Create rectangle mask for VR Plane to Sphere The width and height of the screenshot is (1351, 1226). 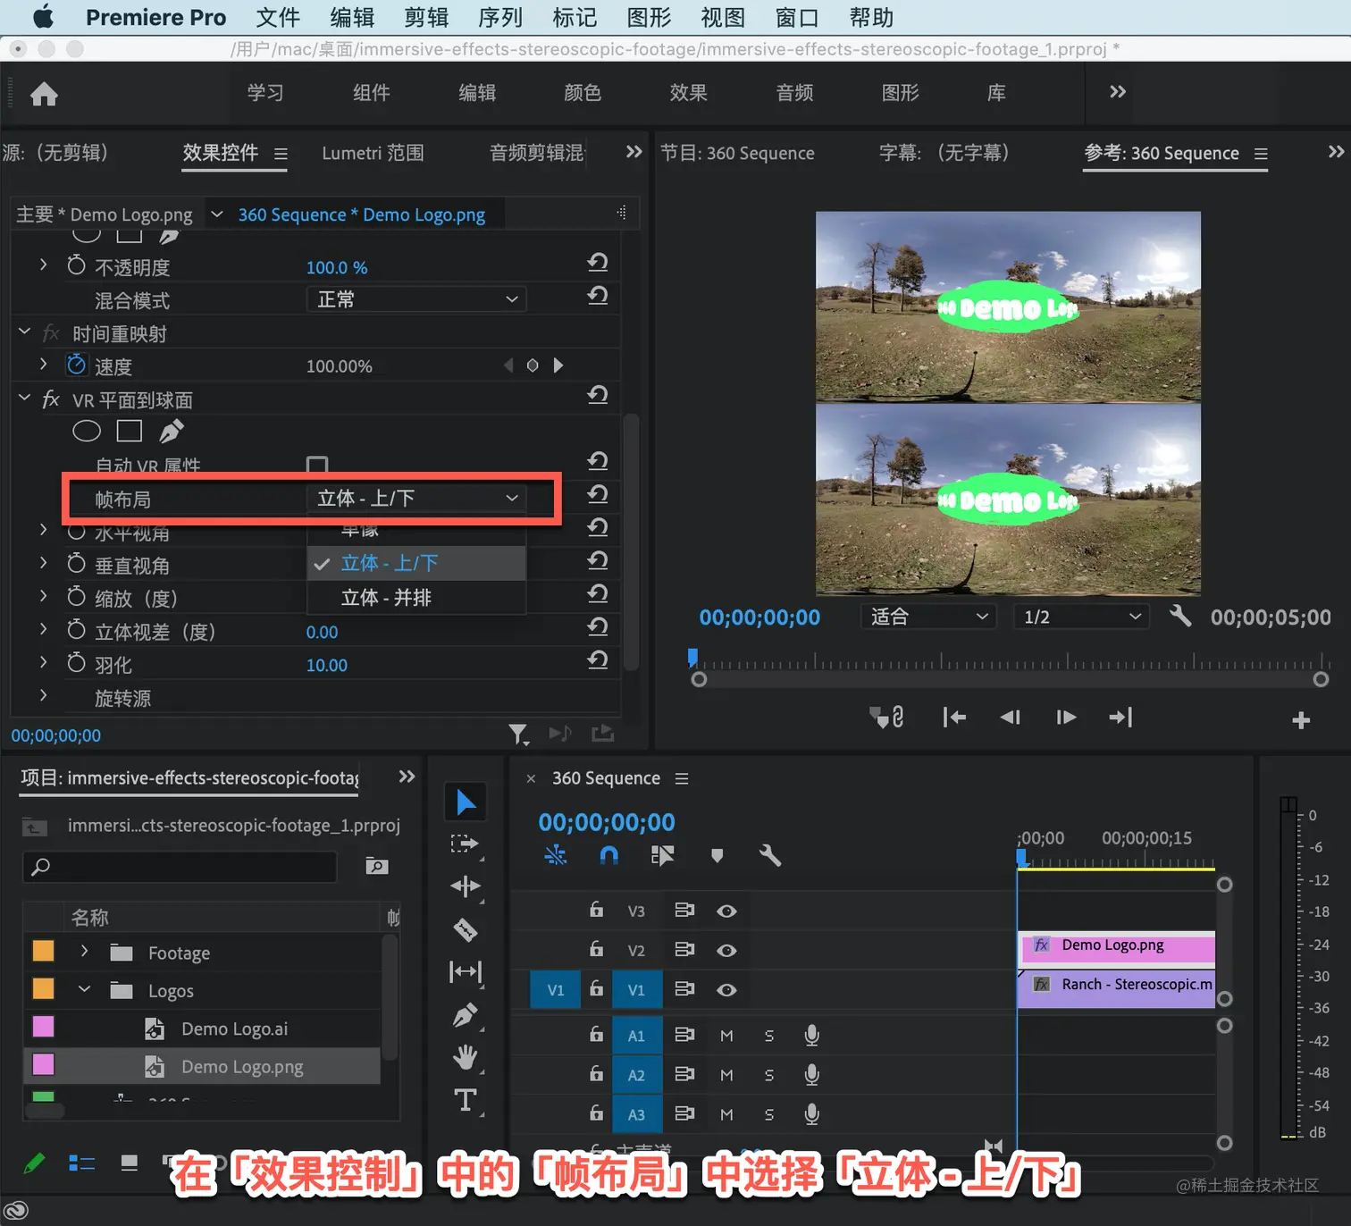(130, 432)
